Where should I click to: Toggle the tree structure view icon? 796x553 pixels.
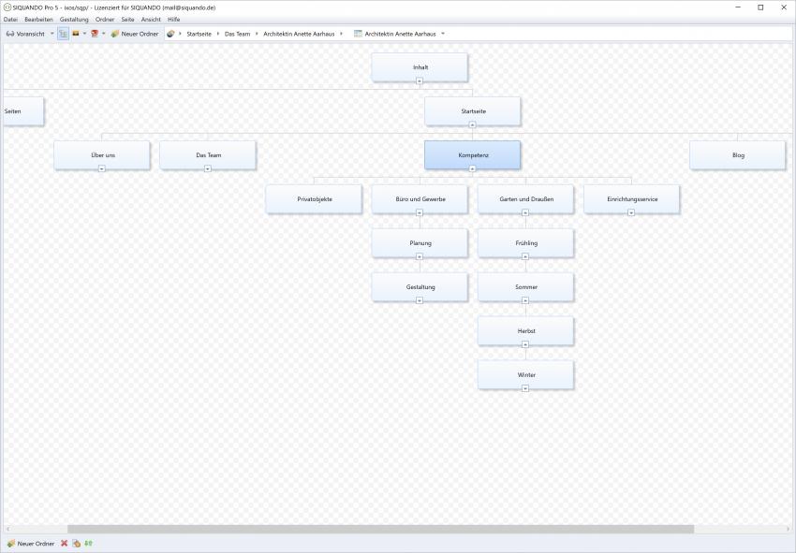pyautogui.click(x=63, y=34)
